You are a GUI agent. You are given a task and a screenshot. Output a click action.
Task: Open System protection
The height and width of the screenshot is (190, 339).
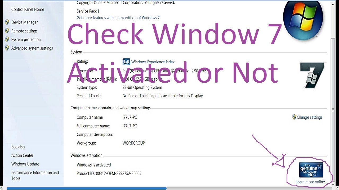click(x=26, y=40)
